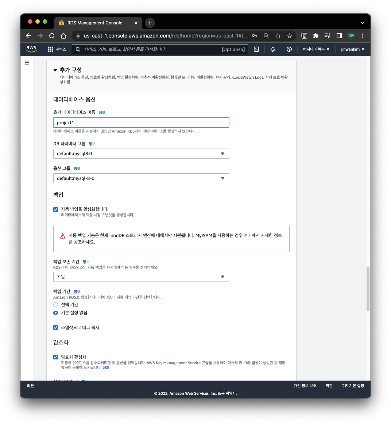Open the media control playlist icon
The width and height of the screenshot is (391, 425).
coord(327,36)
